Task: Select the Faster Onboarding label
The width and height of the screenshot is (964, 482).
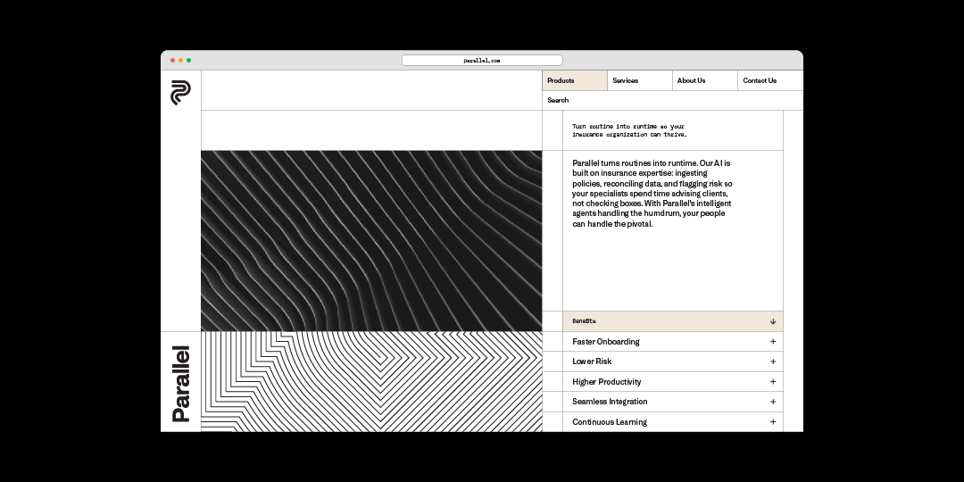Action: pyautogui.click(x=605, y=342)
